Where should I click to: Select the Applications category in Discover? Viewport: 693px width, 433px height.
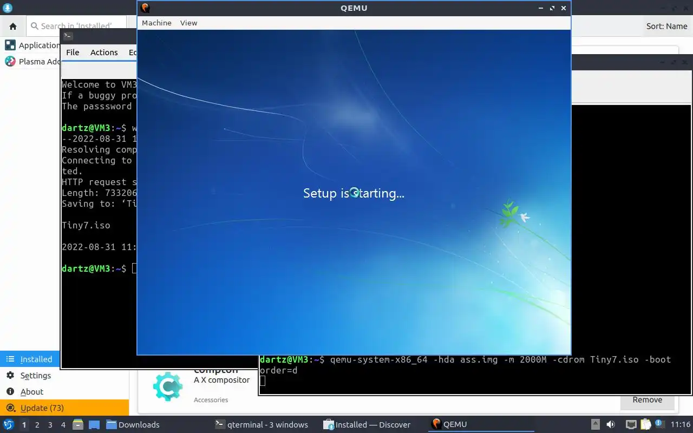(32, 45)
